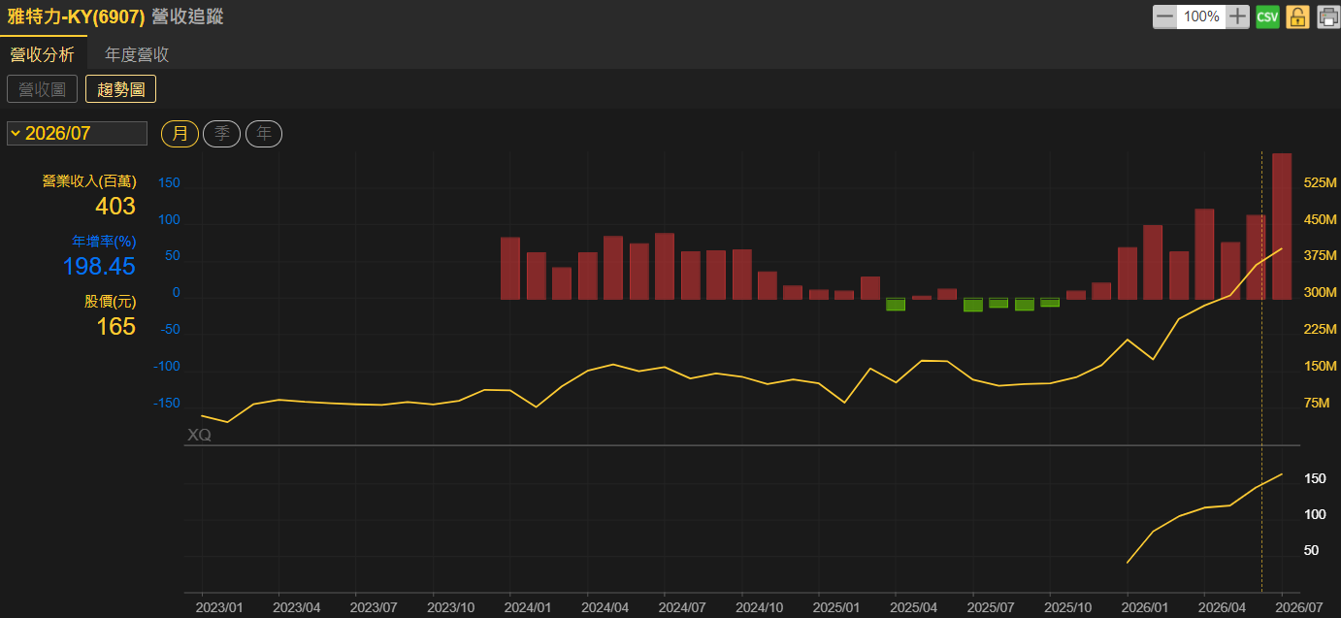Image resolution: width=1341 pixels, height=618 pixels.
Task: Open the 年度營收 tab
Action: (x=137, y=54)
